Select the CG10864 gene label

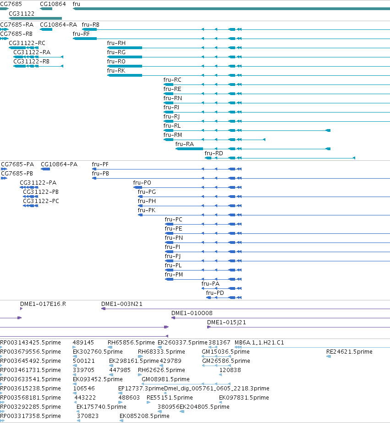53,4
